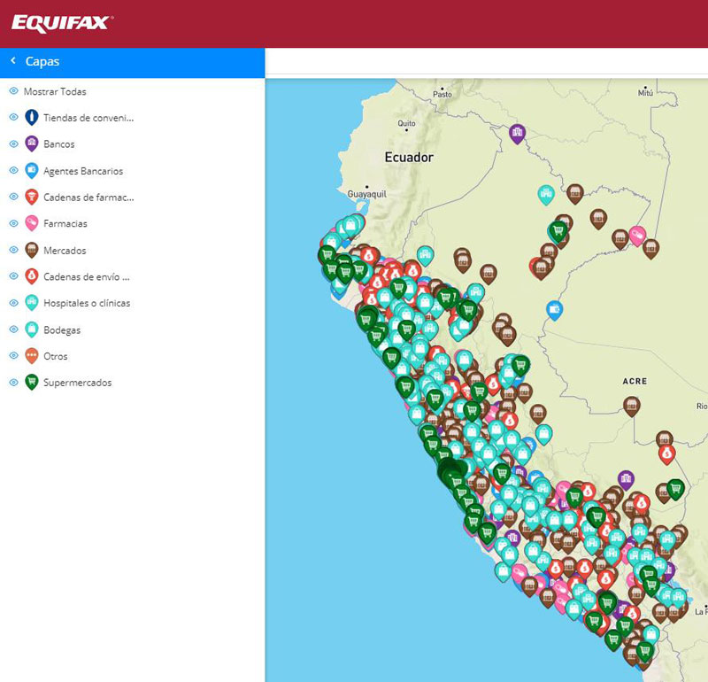Image resolution: width=708 pixels, height=682 pixels.
Task: Toggle eye for Cadenas de farmac... layer
Action: click(x=14, y=197)
